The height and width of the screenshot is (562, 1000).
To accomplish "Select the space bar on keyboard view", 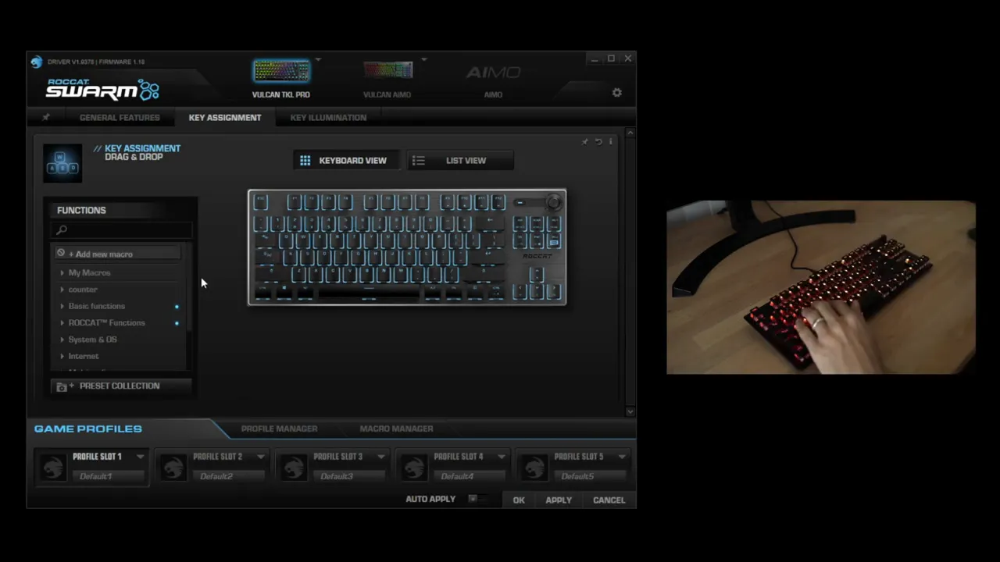I will coord(369,292).
